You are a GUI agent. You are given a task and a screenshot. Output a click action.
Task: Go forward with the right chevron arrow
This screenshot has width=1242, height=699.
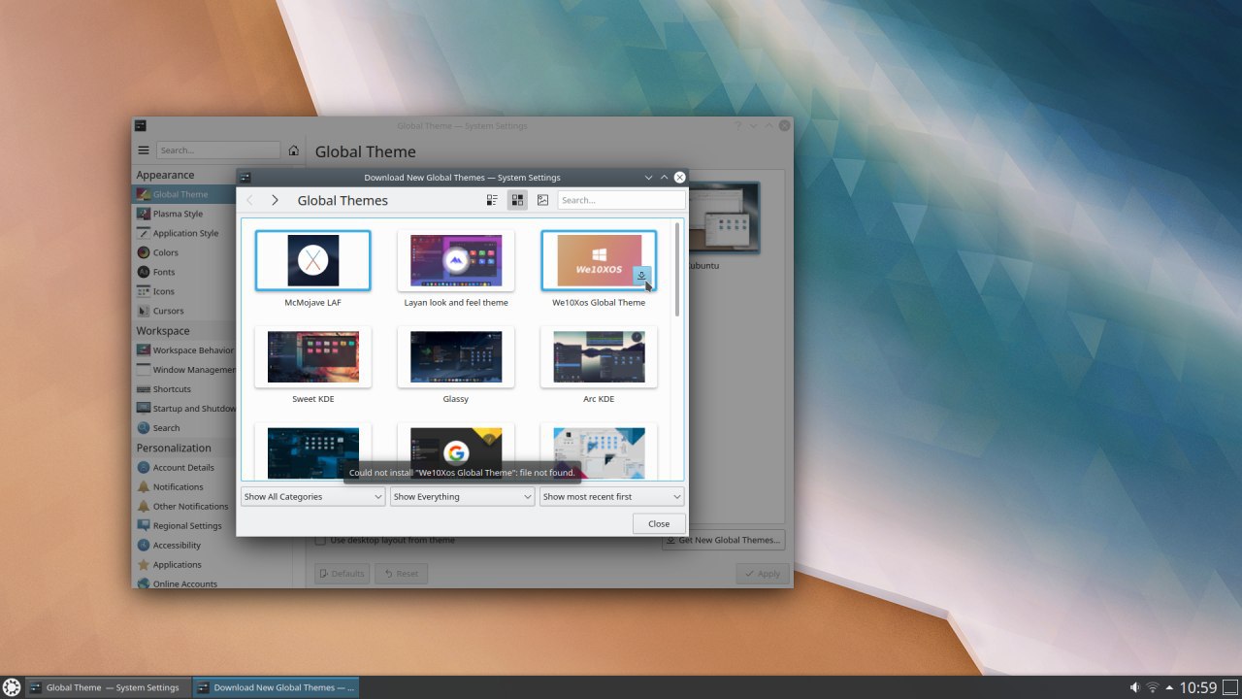pyautogui.click(x=275, y=200)
